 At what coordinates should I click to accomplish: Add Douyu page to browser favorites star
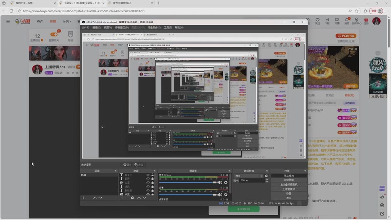pyautogui.click(x=357, y=11)
